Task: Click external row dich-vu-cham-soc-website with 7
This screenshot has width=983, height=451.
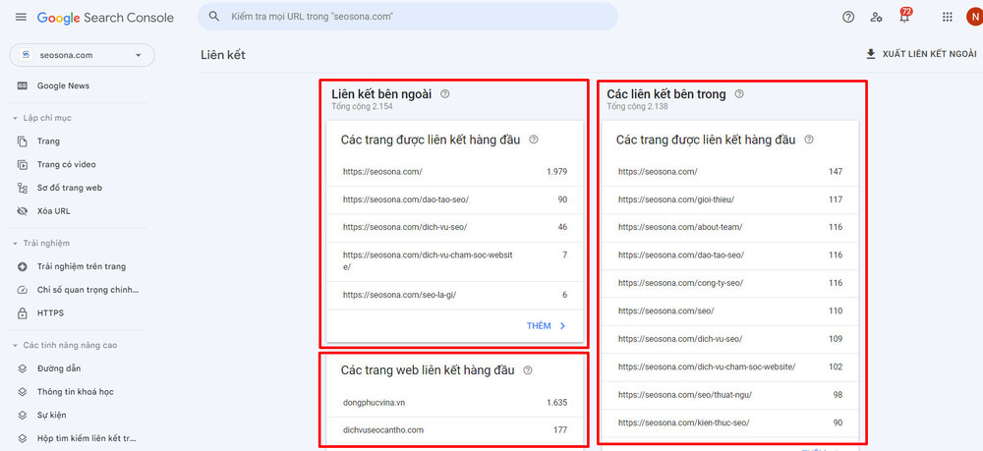Action: tap(455, 261)
